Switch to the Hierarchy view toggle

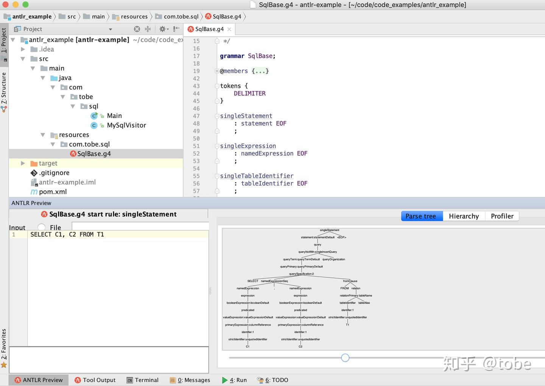464,216
